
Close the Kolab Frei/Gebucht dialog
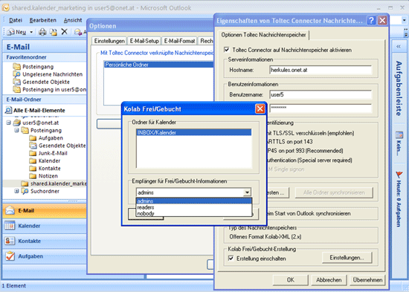coord(260,108)
